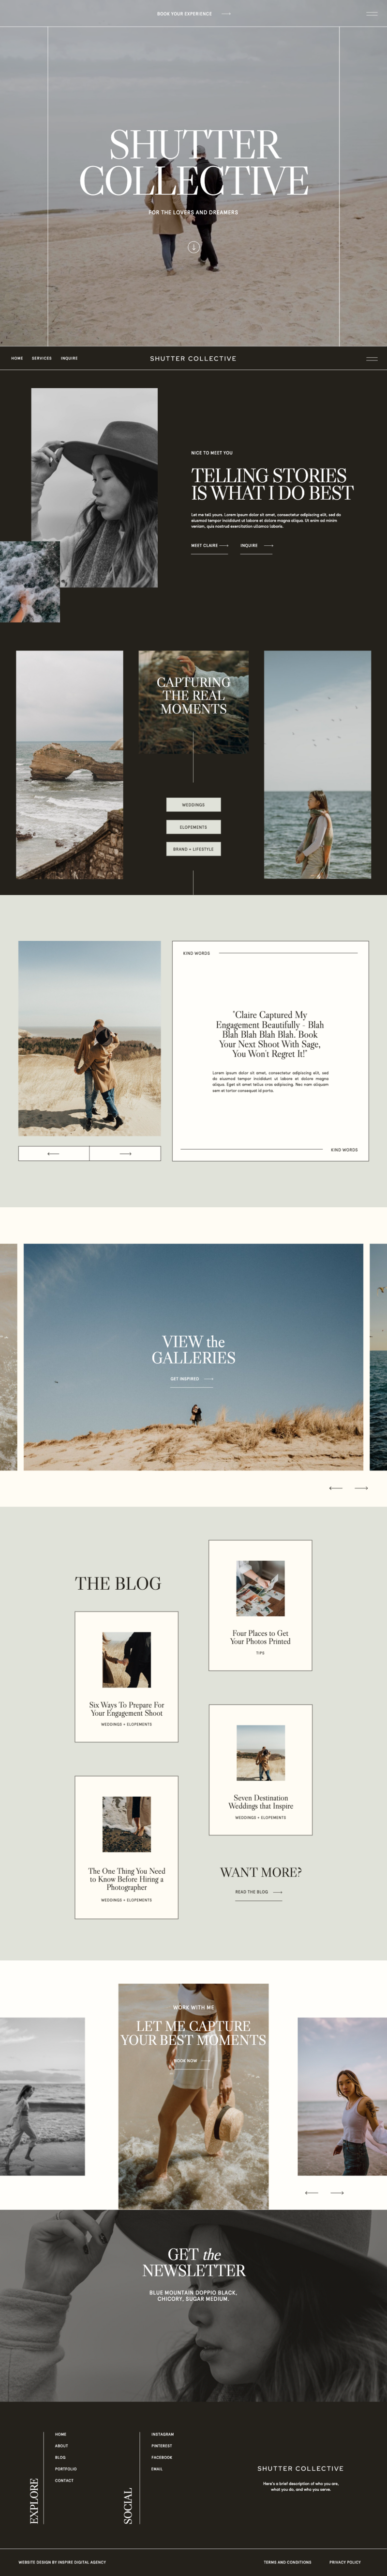This screenshot has width=387, height=2576.
Task: Click the arrow beside Book Your Experience
Action: pos(226,14)
